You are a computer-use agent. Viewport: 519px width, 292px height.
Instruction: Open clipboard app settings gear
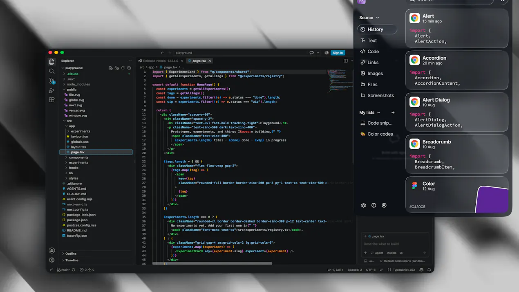click(x=363, y=205)
